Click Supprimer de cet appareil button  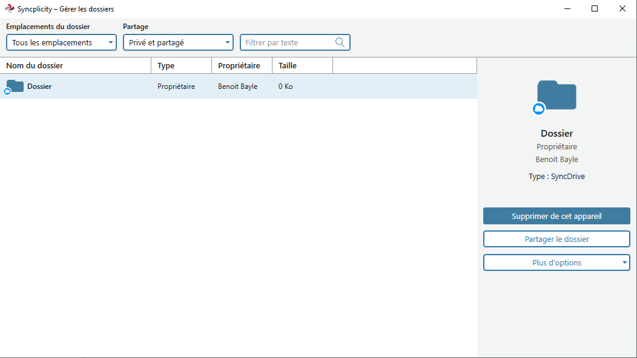(556, 216)
